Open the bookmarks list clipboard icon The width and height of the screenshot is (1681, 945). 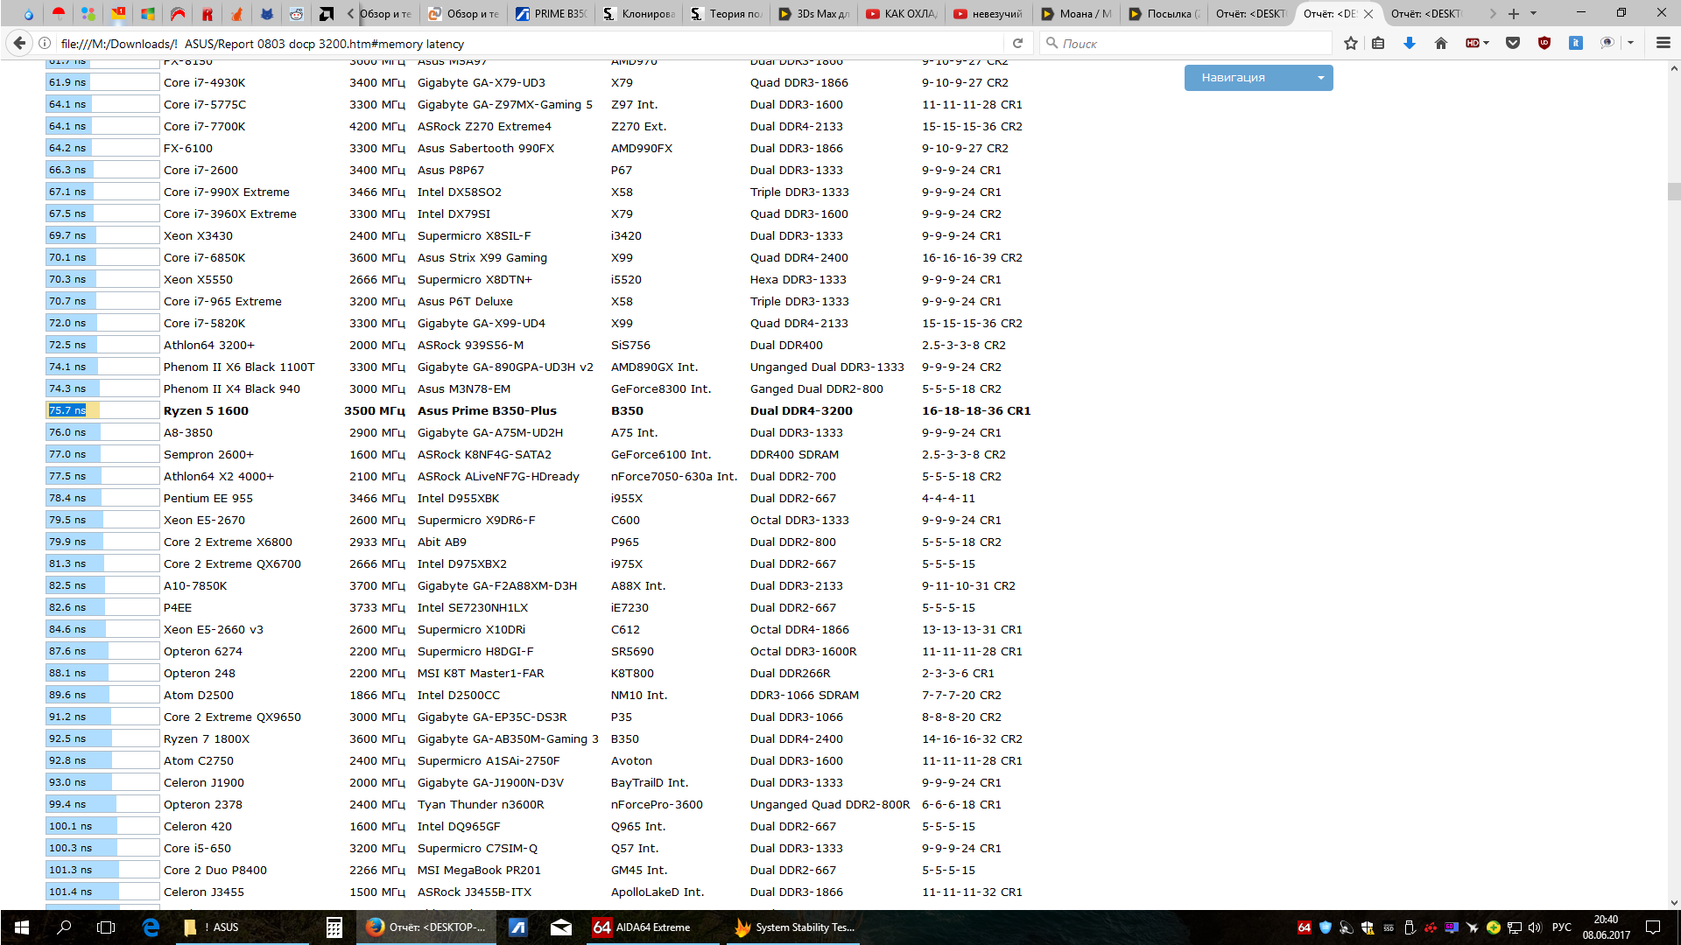pos(1378,43)
